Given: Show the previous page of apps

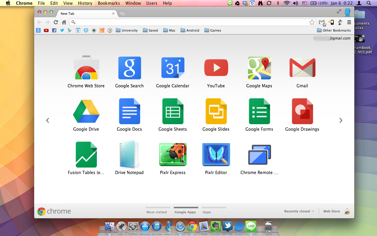Looking at the screenshot, I should point(47,120).
